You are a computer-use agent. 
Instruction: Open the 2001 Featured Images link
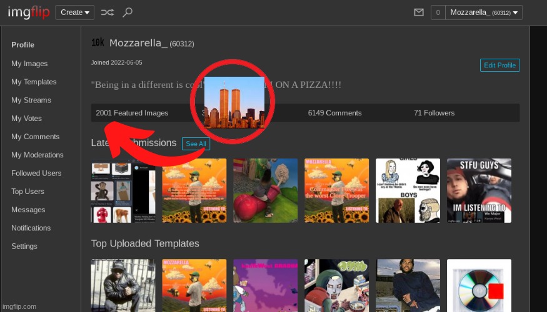[x=132, y=113]
